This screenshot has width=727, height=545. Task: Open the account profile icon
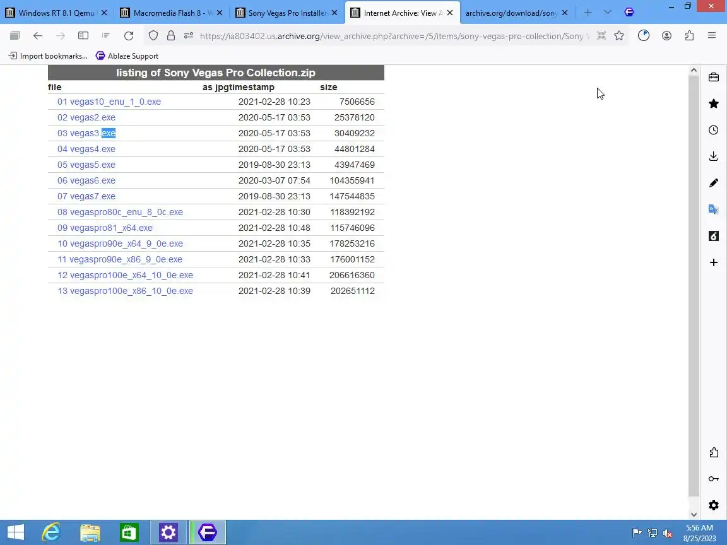(x=666, y=36)
